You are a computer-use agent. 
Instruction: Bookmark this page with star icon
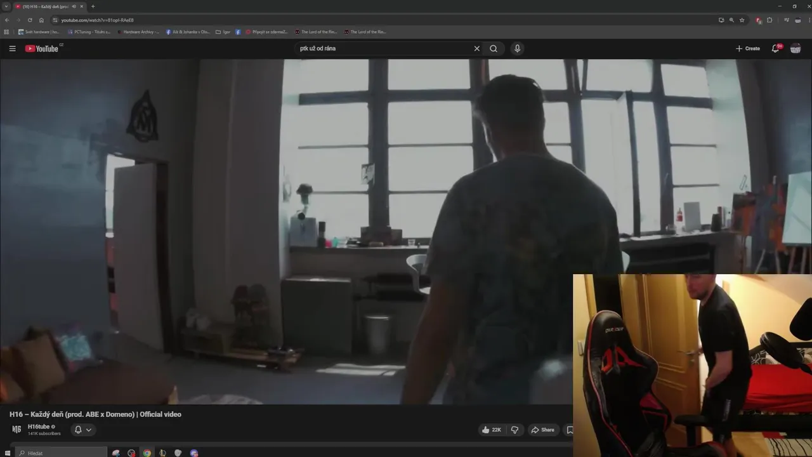(742, 20)
